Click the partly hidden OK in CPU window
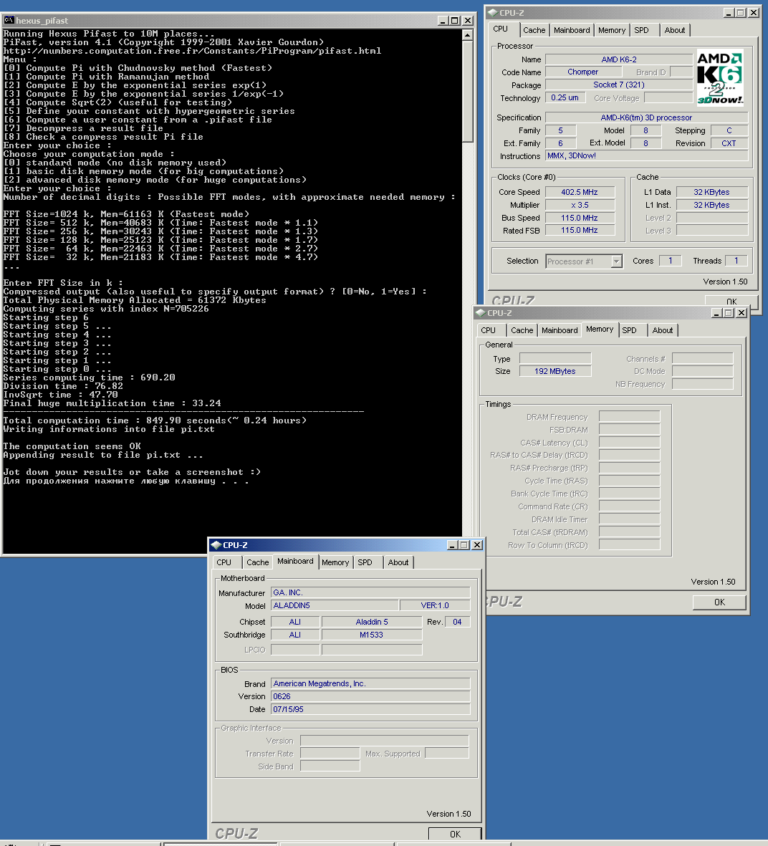Screen dimensions: 768x846 pos(731,301)
